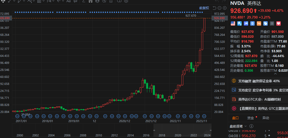Select the magnet snap drawing tool

pyautogui.click(x=91, y=1)
